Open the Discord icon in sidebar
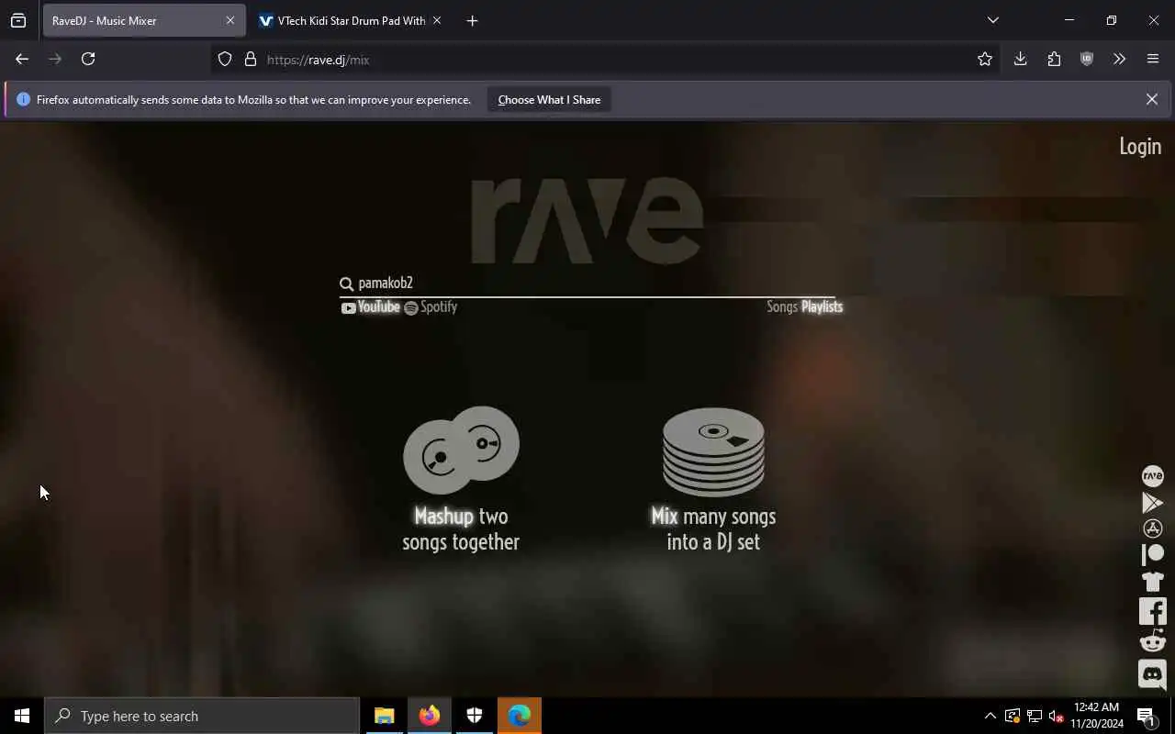The height and width of the screenshot is (734, 1175). 1152,674
